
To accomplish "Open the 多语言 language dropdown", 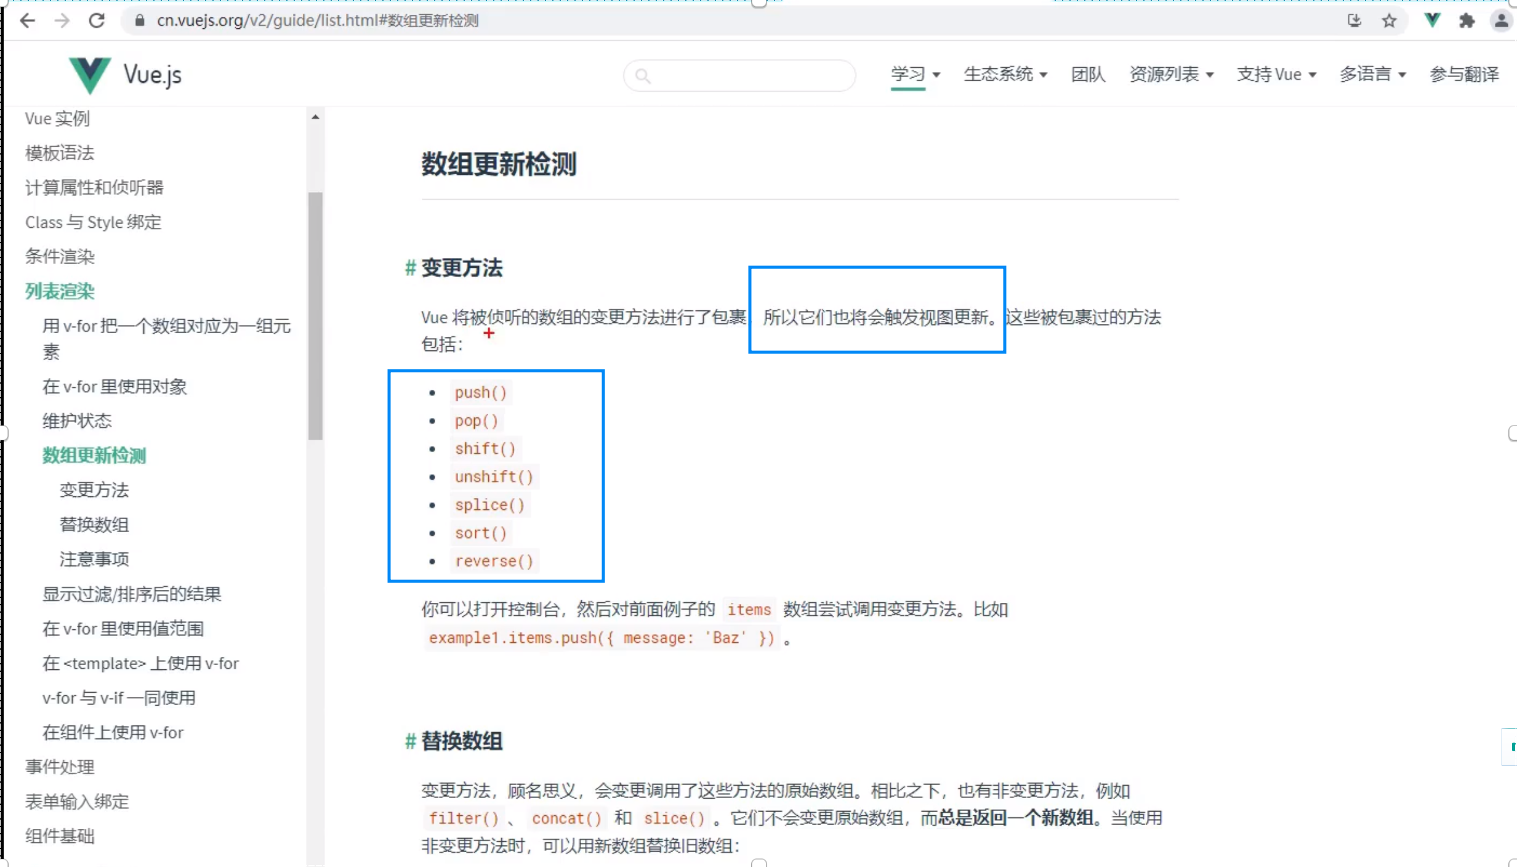I will point(1372,75).
